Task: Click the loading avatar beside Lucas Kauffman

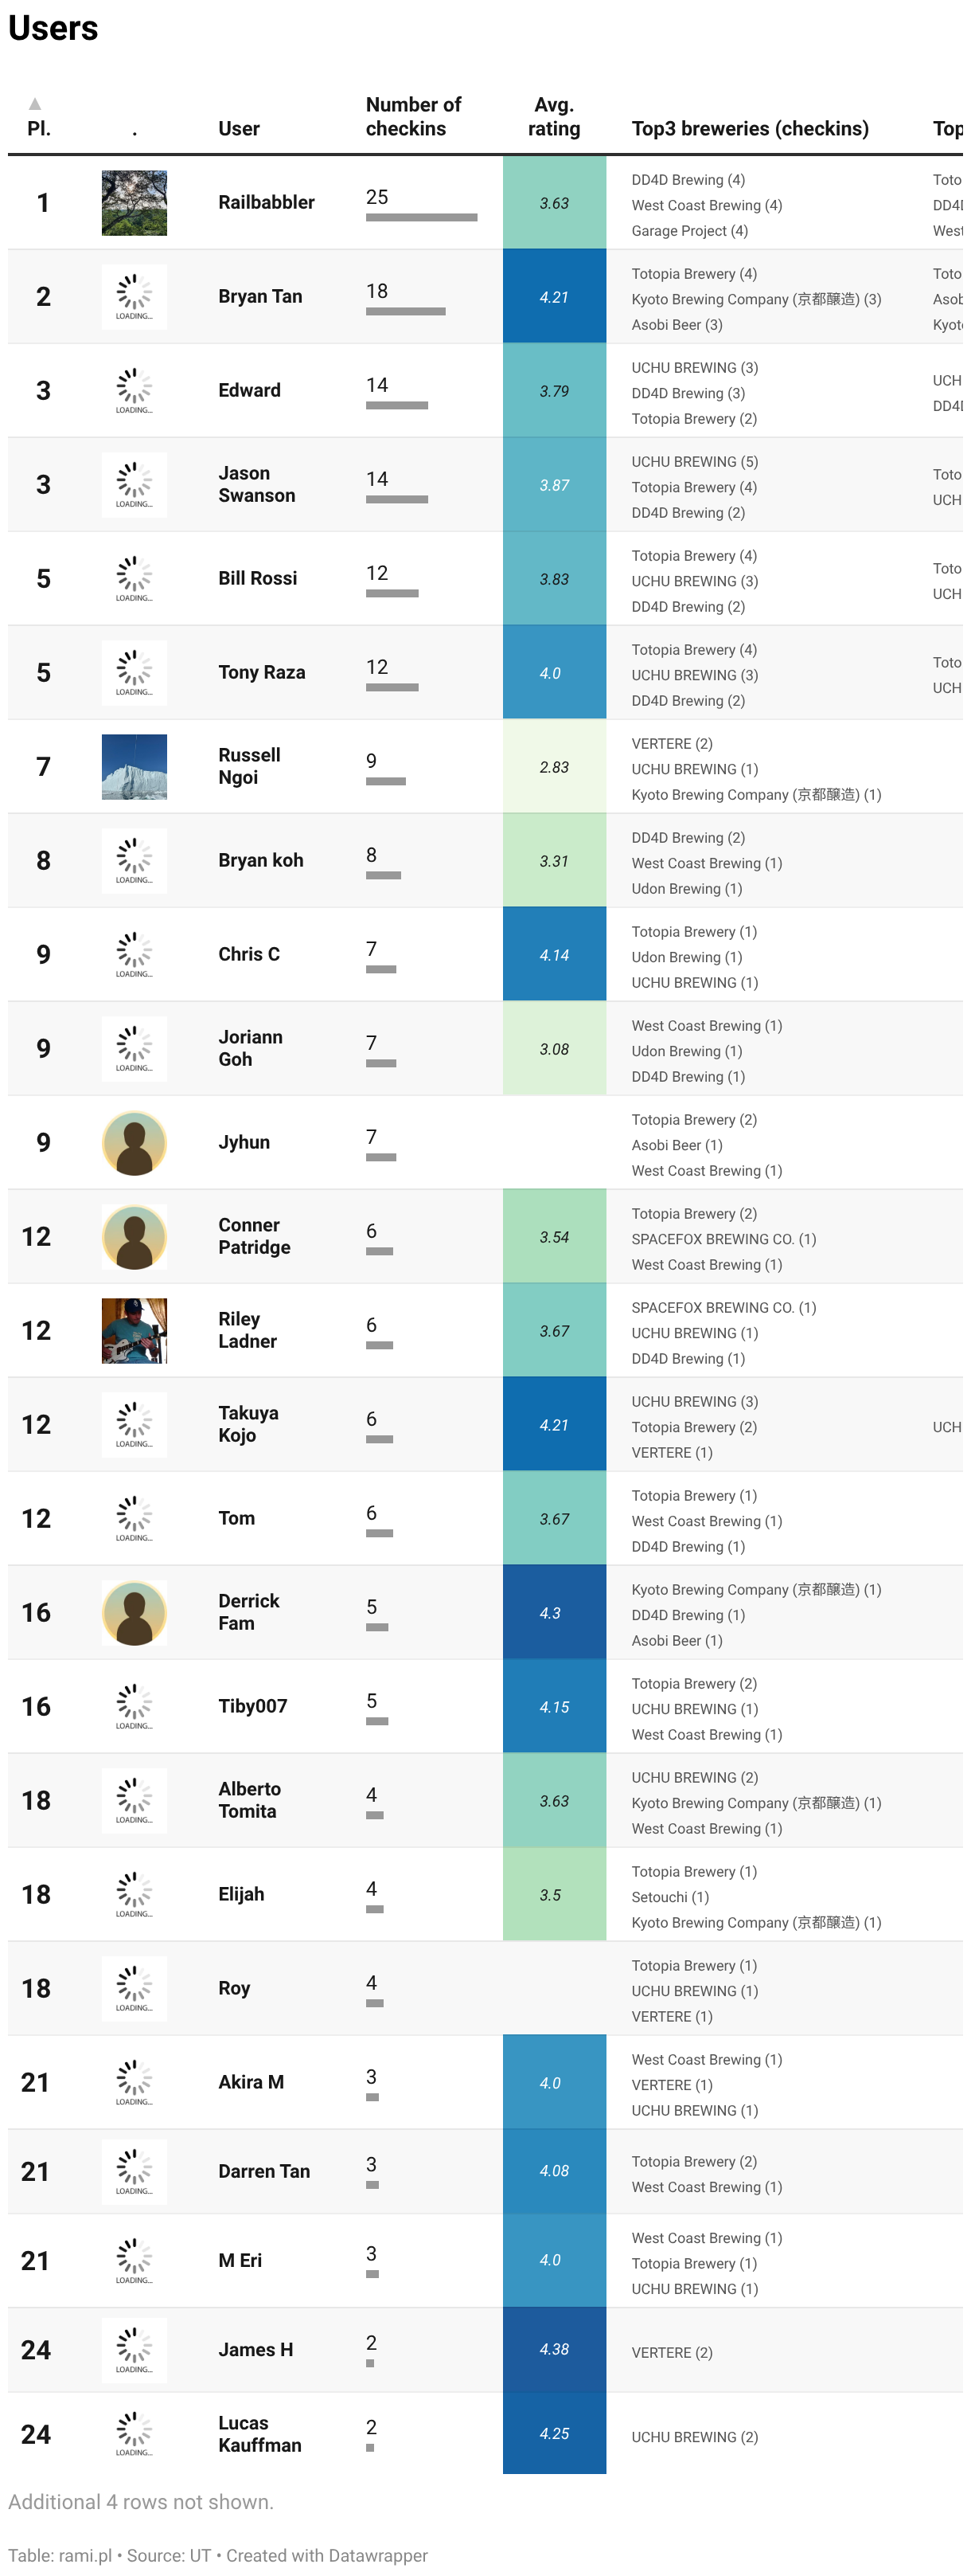Action: click(134, 2434)
